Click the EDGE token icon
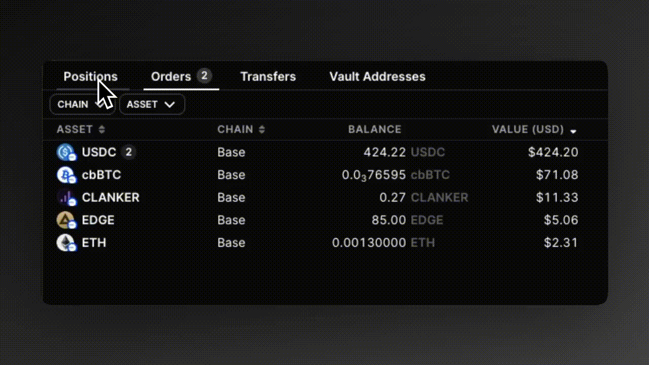 pyautogui.click(x=66, y=220)
